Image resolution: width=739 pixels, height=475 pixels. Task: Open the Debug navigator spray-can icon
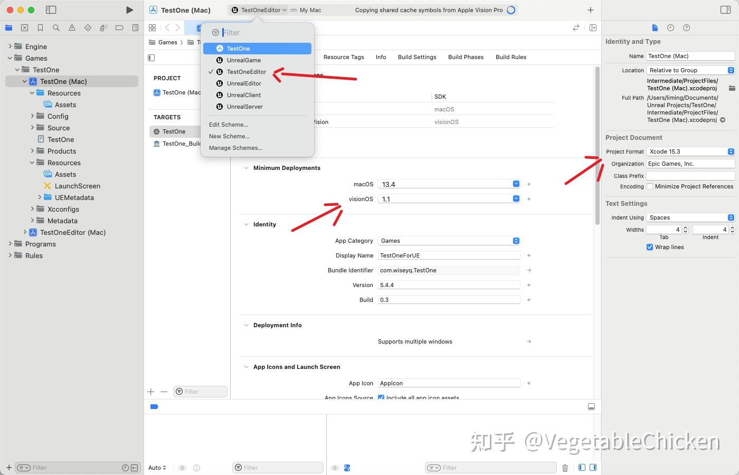pos(103,27)
